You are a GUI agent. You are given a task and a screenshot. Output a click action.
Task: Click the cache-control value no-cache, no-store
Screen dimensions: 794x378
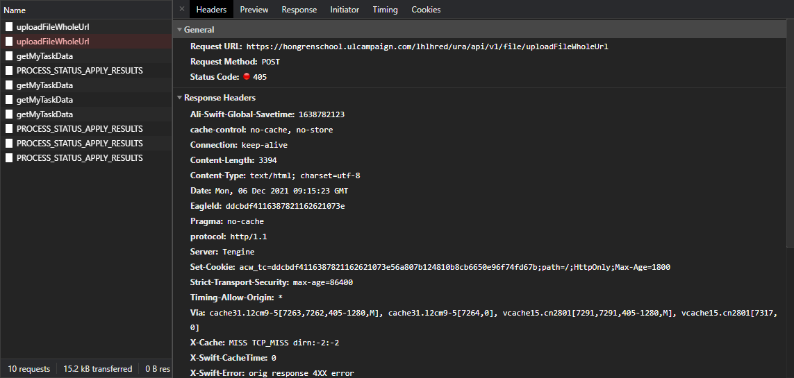click(292, 130)
